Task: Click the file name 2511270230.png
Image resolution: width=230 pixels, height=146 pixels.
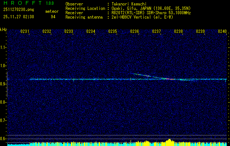Action: click(19, 9)
